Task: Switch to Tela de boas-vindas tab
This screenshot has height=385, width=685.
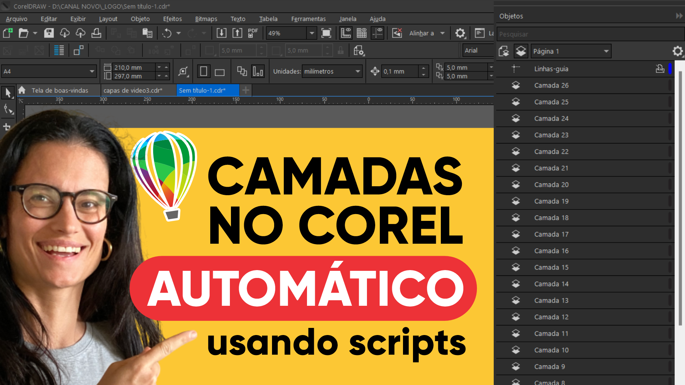Action: coord(60,90)
